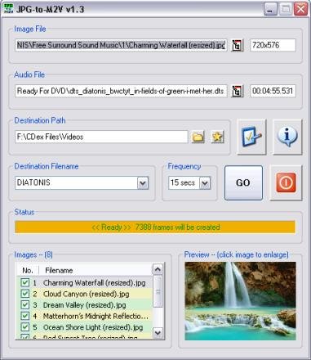The image size is (311, 360).
Task: Expand the Frequency dropdown arrow
Action: (205, 183)
